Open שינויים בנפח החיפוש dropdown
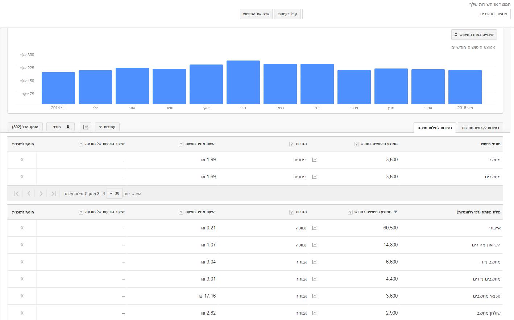The image size is (514, 320). [x=474, y=35]
